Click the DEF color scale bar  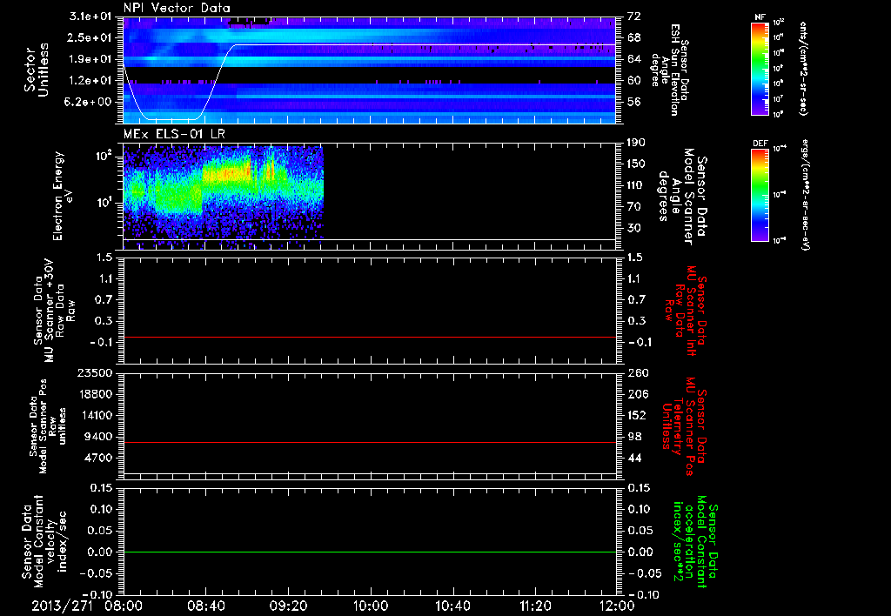(x=760, y=195)
